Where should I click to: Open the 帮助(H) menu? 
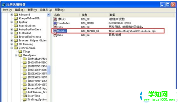(60, 10)
